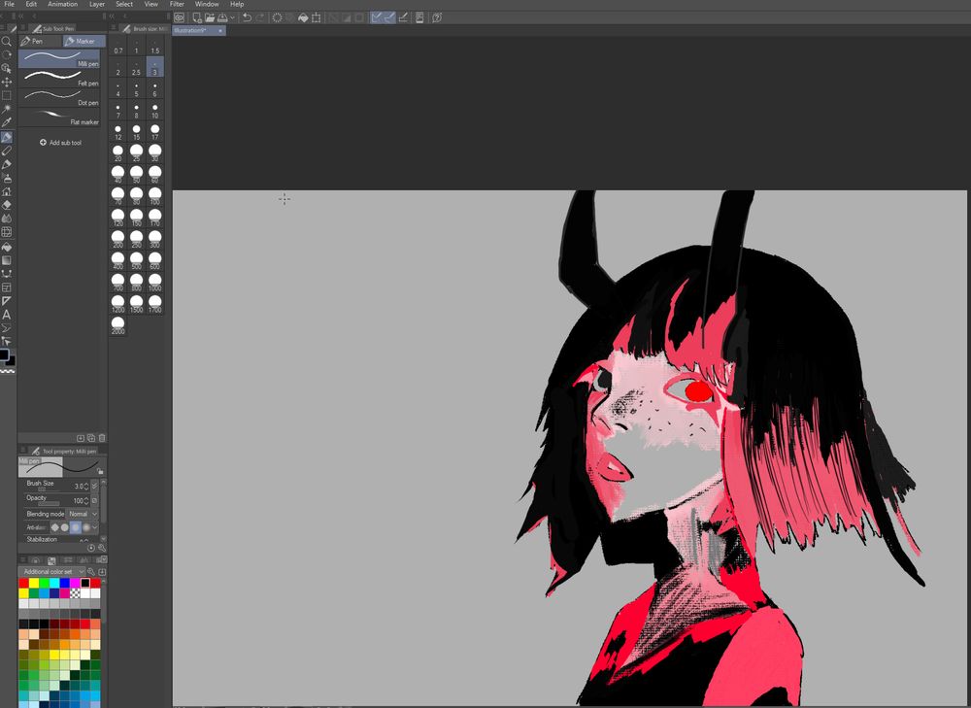Open the Additional color set dropdown
971x708 pixels.
tap(52, 572)
